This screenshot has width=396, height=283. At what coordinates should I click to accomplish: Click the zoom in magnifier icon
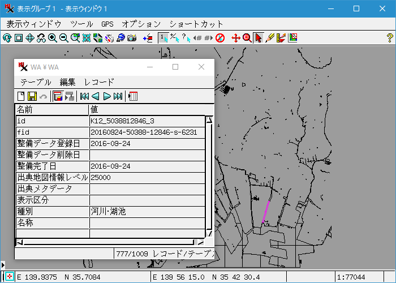click(53, 38)
